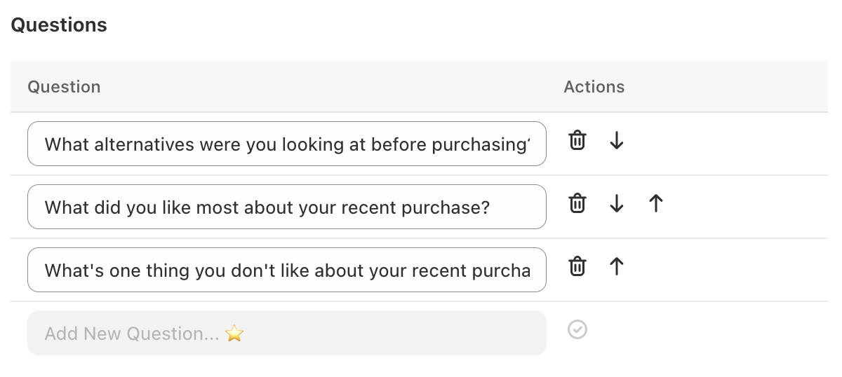
Task: Click the word "before" in the first question
Action: (399, 144)
